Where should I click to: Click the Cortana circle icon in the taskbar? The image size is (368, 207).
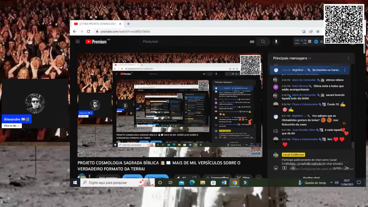(x=160, y=183)
